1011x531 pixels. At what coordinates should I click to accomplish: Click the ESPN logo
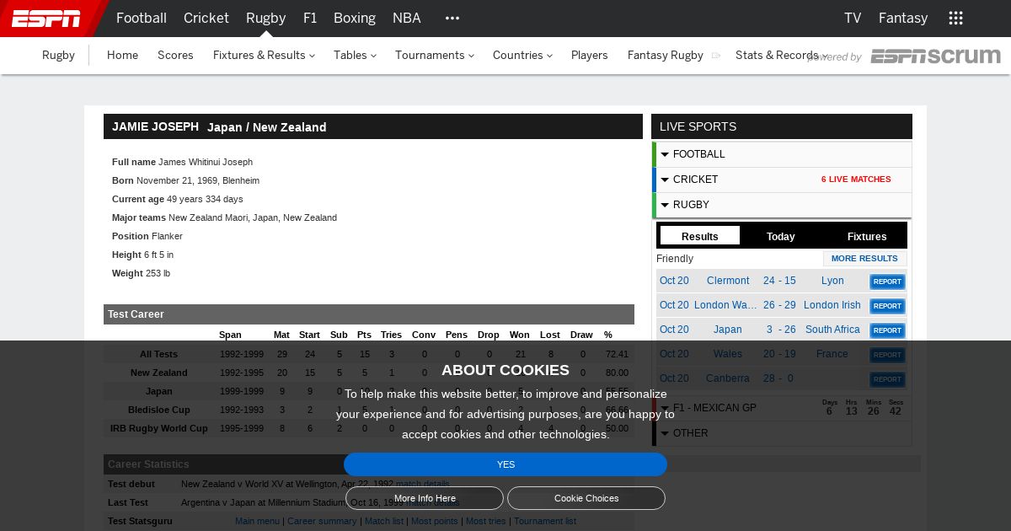[46, 18]
